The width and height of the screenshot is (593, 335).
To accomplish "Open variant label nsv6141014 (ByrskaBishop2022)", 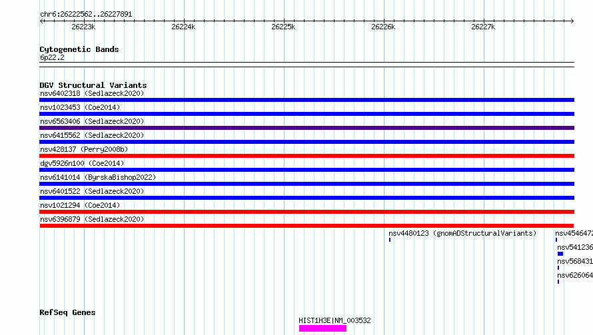I will (98, 177).
